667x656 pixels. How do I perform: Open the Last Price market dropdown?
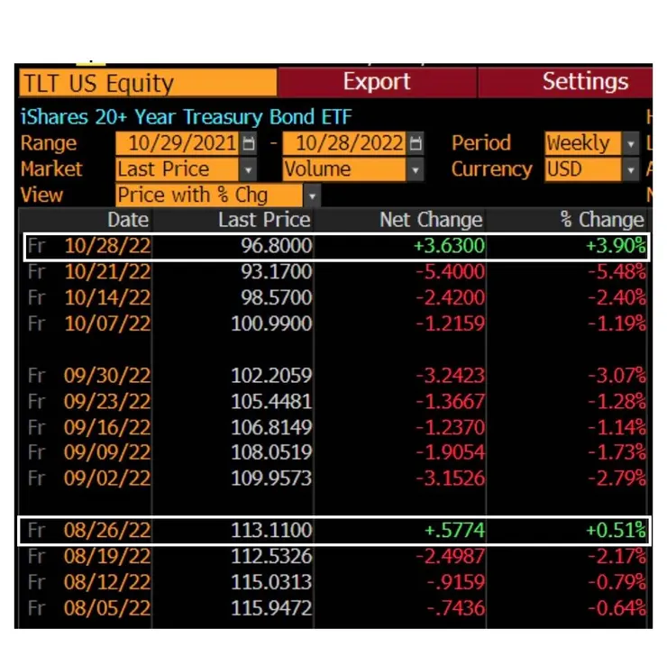(x=248, y=169)
